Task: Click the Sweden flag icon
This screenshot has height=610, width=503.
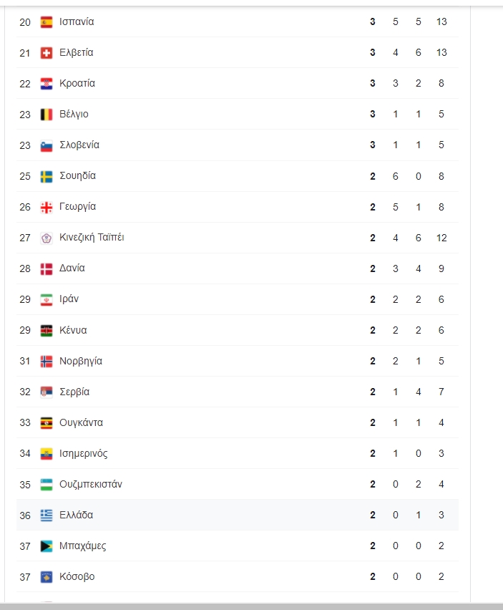Action: (x=47, y=176)
